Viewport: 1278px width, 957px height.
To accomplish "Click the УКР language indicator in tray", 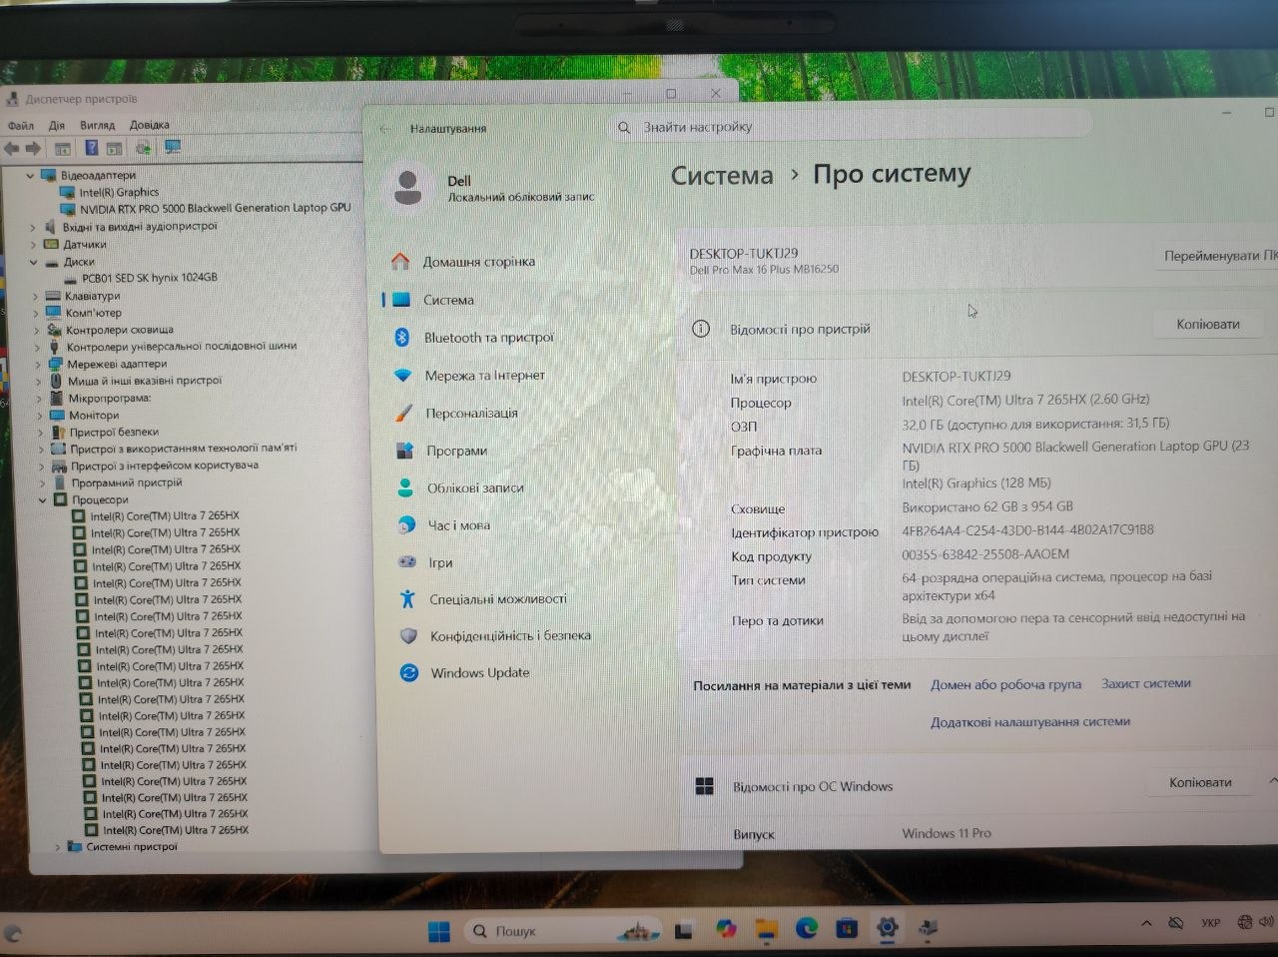I will (1210, 923).
